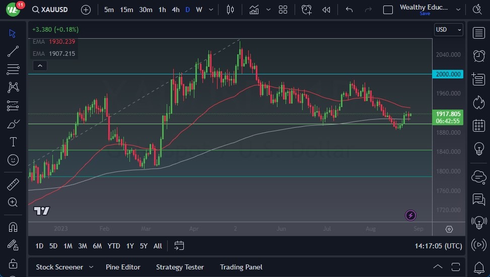This screenshot has height=277, width=490.
Task: Toggle lock all drawing tools
Action: [x=13, y=263]
